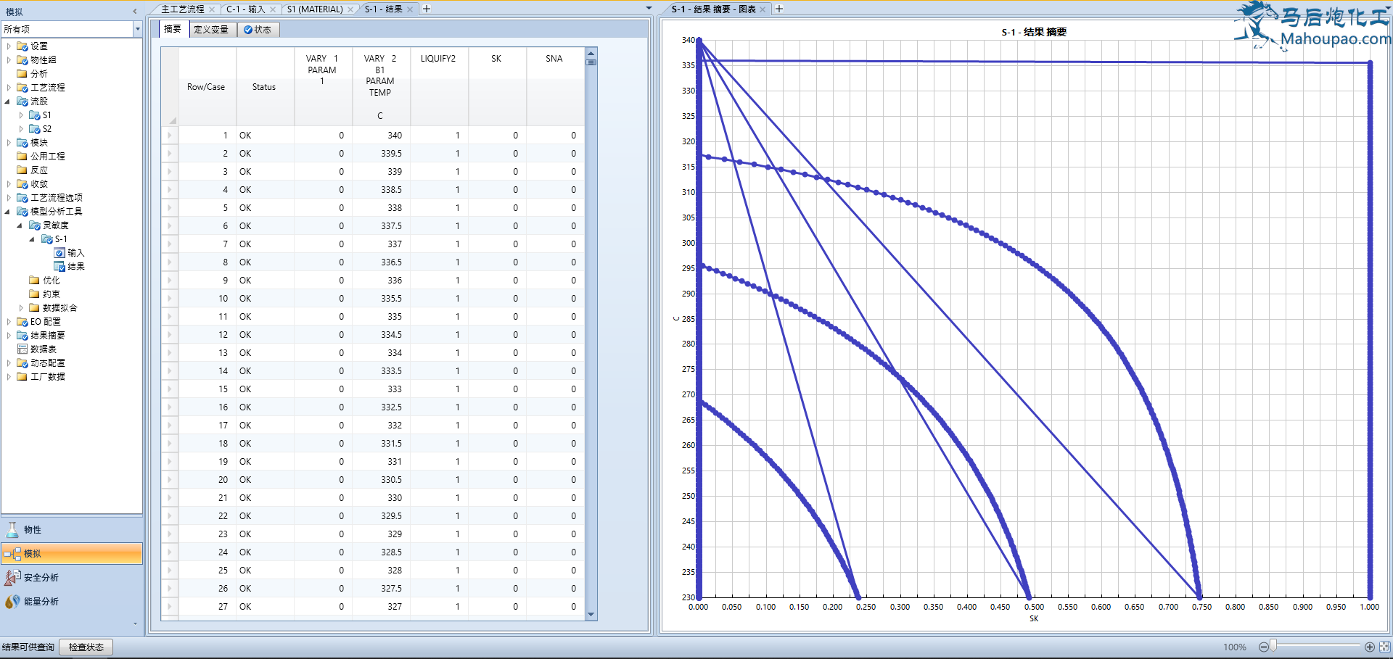1393x659 pixels.
Task: Switch to 物性 environment
Action: 72,529
